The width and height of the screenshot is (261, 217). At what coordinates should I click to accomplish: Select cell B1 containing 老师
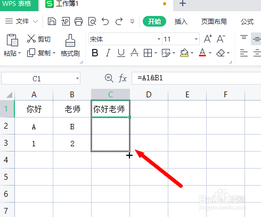click(72, 109)
